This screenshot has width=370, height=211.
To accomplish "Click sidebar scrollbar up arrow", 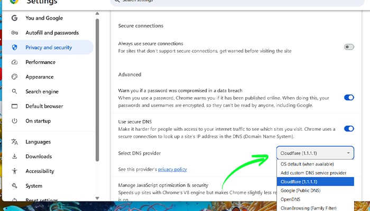I will (x=97, y=14).
